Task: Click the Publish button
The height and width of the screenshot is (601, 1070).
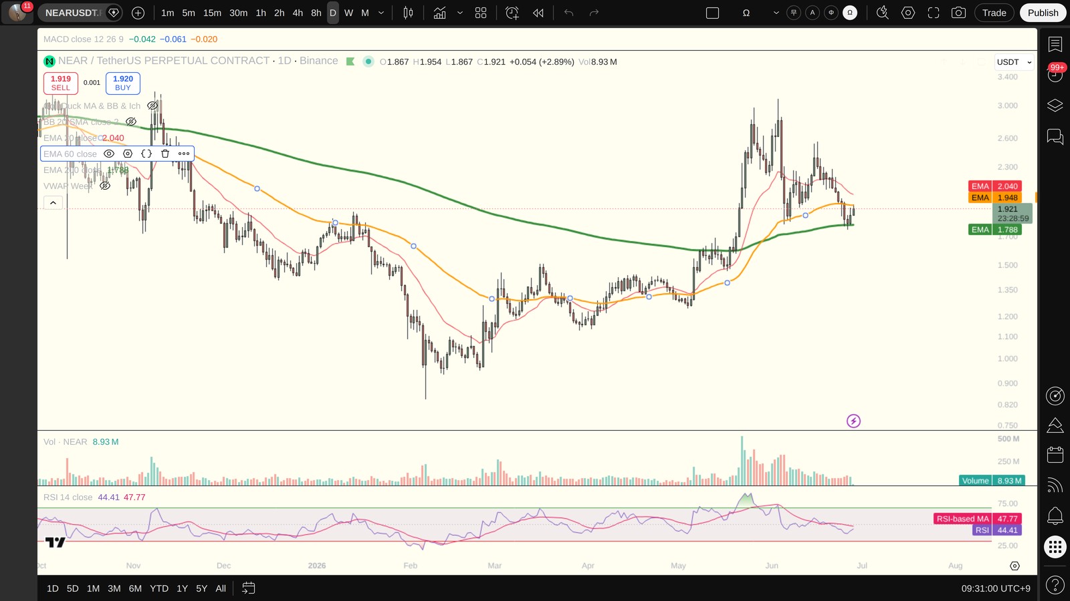Action: (x=1043, y=13)
